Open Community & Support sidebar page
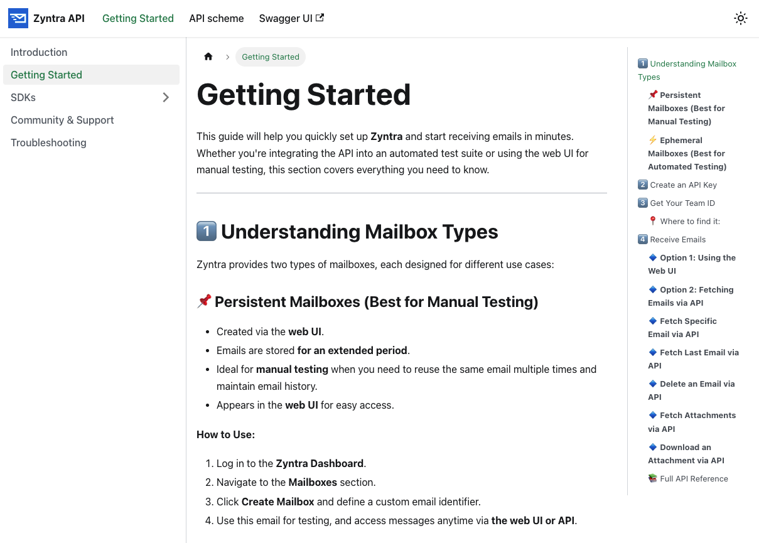Screen dimensions: 759x543 pyautogui.click(x=62, y=120)
